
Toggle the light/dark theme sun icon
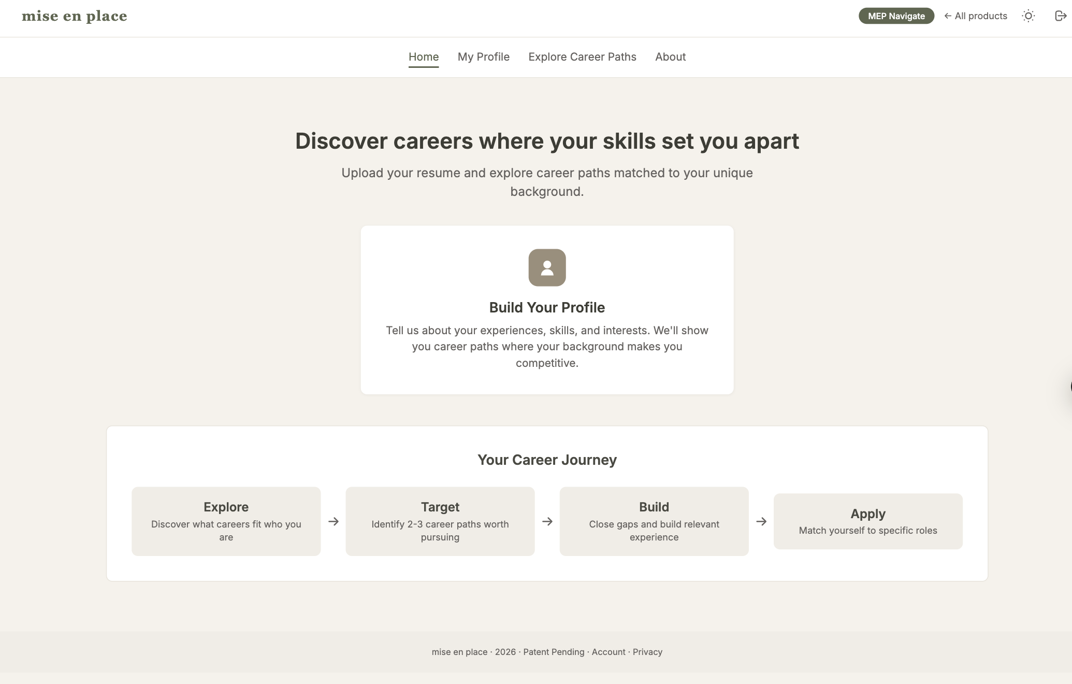(x=1028, y=16)
